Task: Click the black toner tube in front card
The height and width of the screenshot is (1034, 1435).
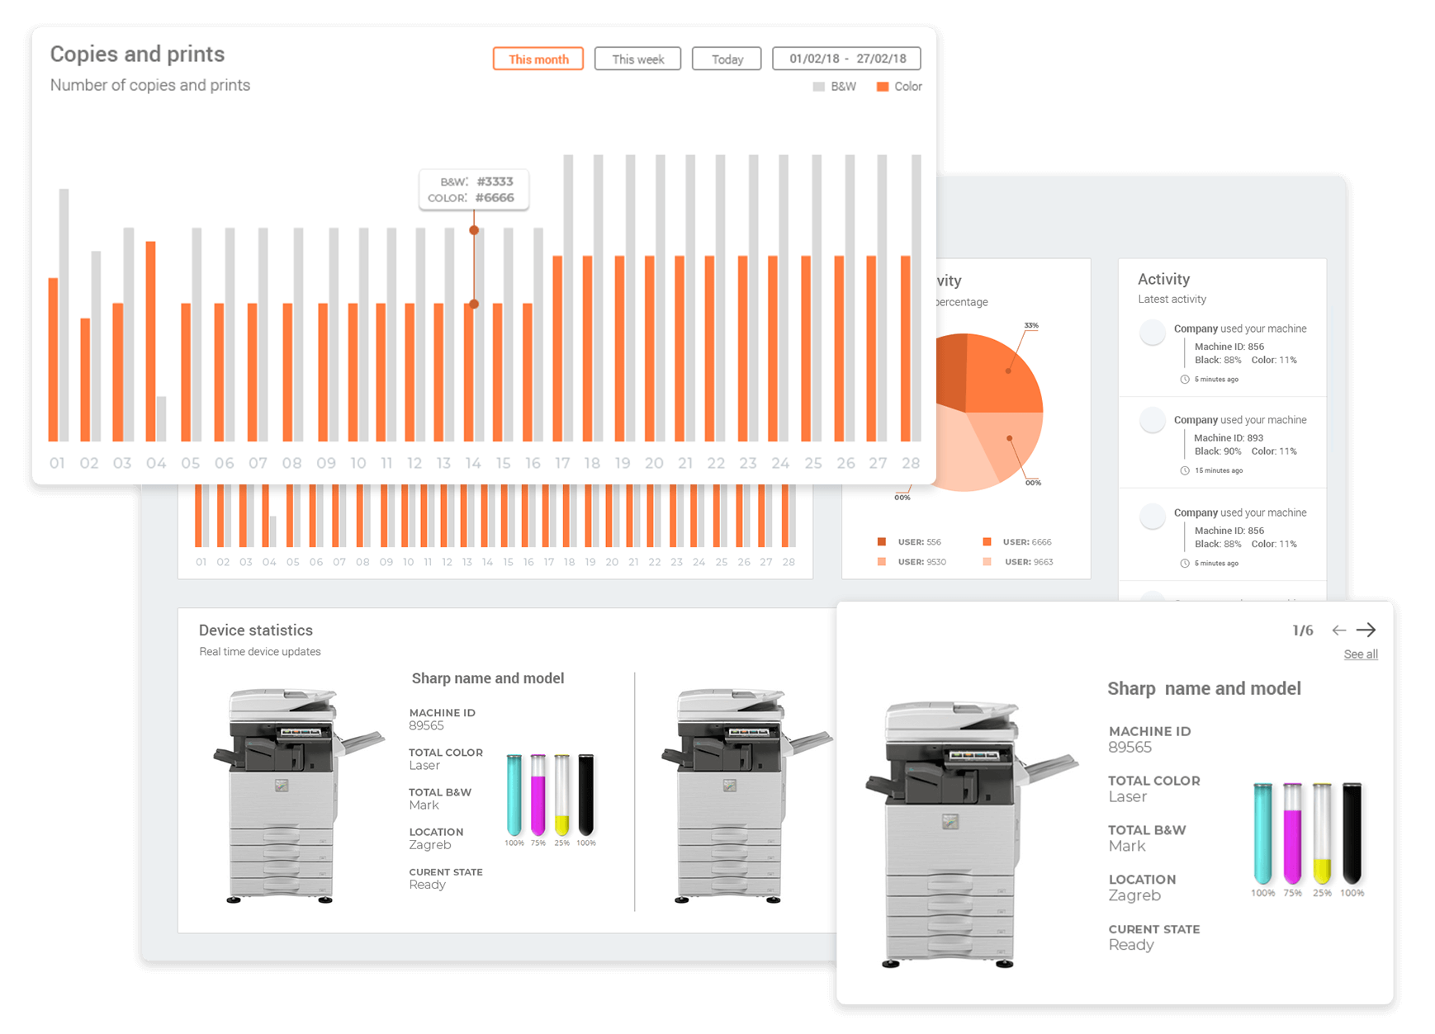Action: point(1352,833)
